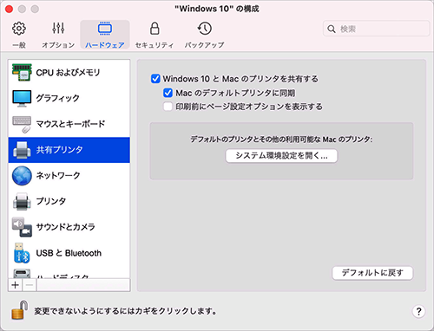Focus the 検索 search field
The height and width of the screenshot is (331, 434).
(376, 29)
